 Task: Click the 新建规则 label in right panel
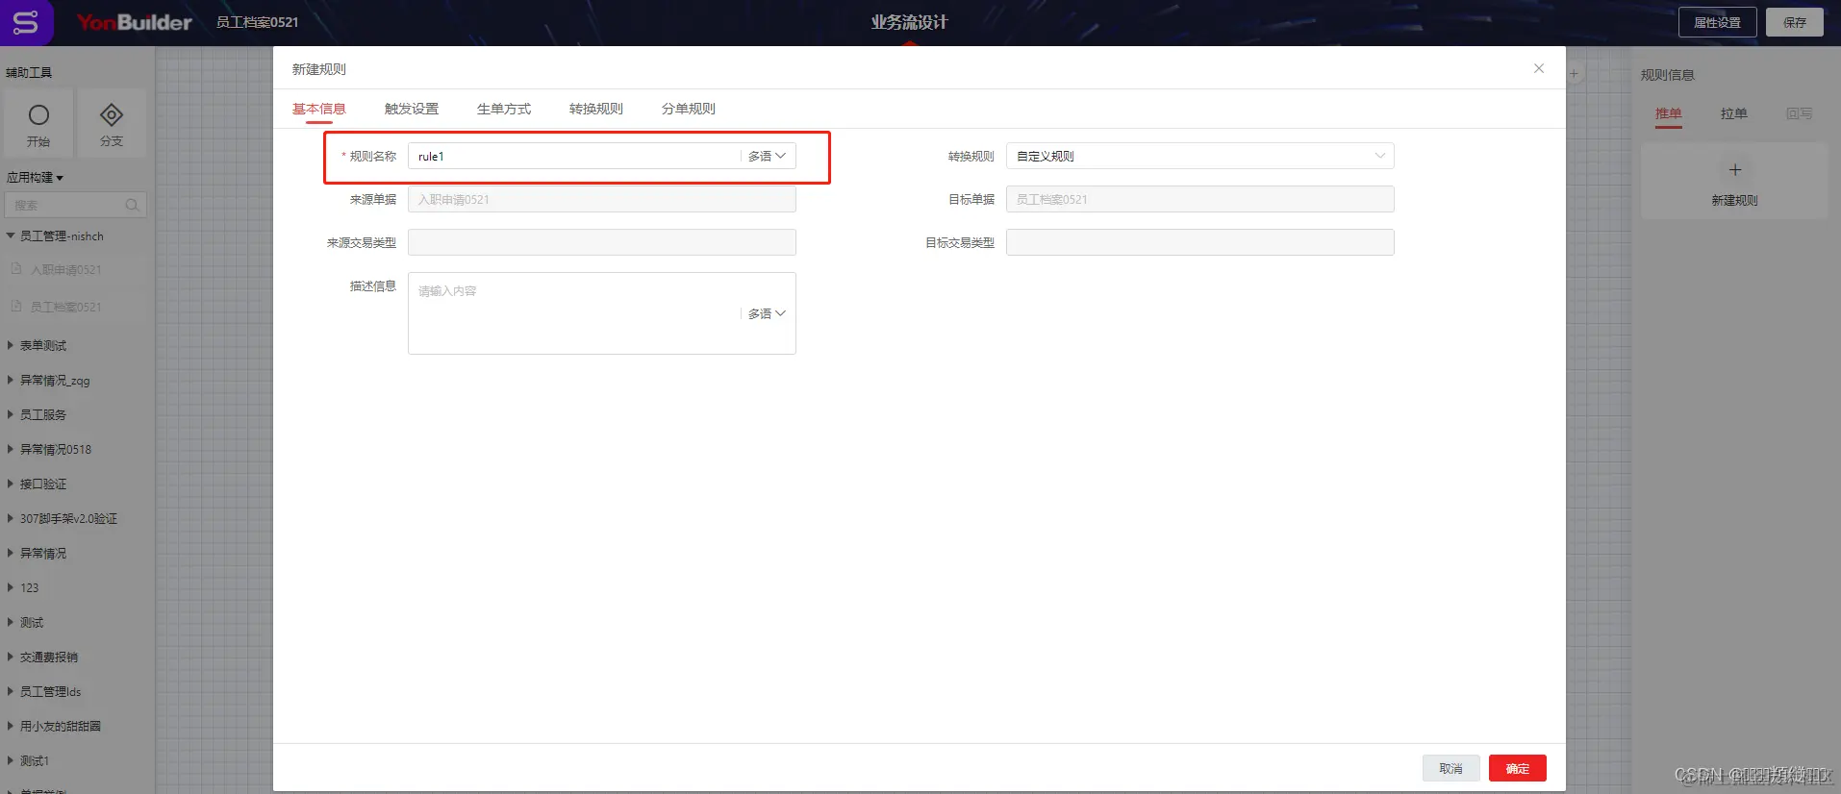tap(1735, 200)
